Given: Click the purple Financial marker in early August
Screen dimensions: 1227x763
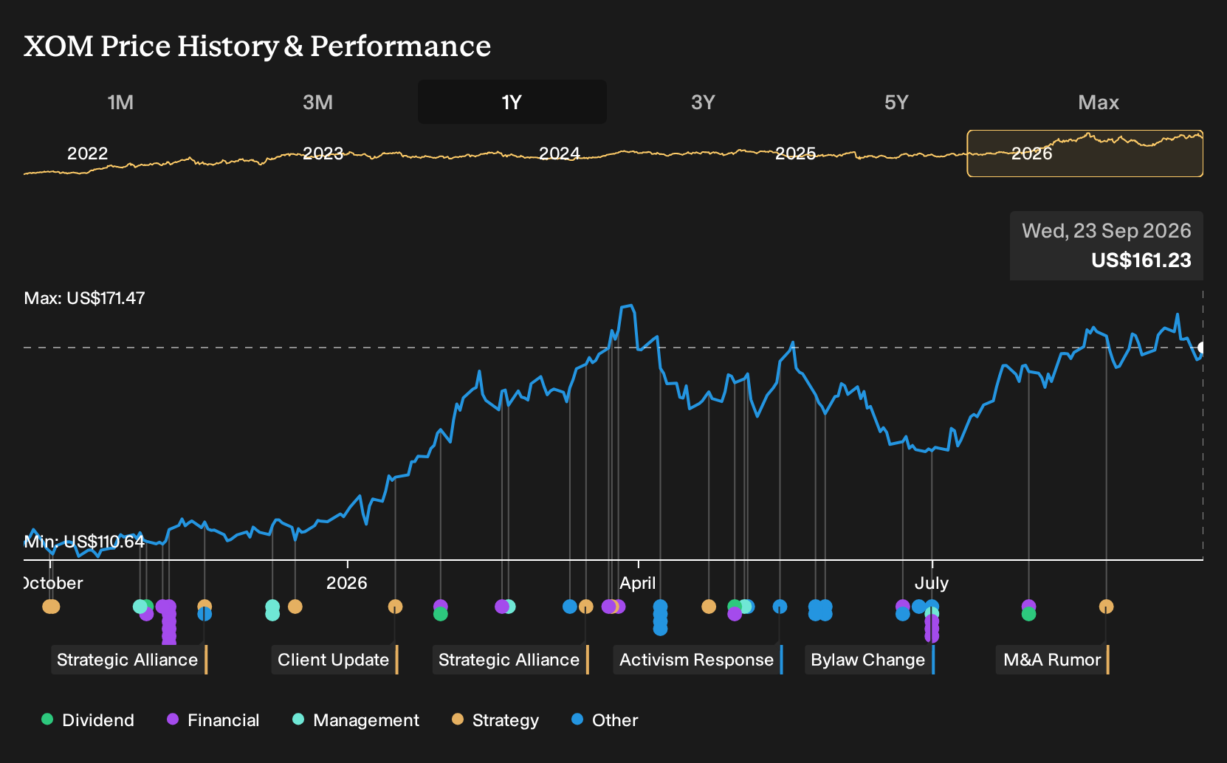Looking at the screenshot, I should [x=1028, y=605].
